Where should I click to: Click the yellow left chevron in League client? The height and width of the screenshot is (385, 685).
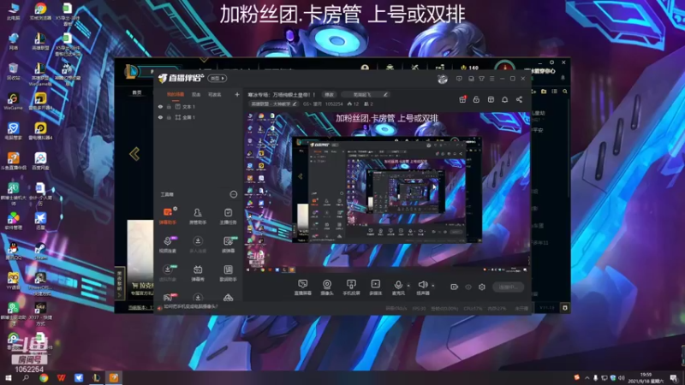click(134, 154)
